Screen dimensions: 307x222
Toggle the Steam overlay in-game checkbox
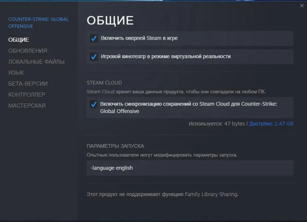click(94, 38)
